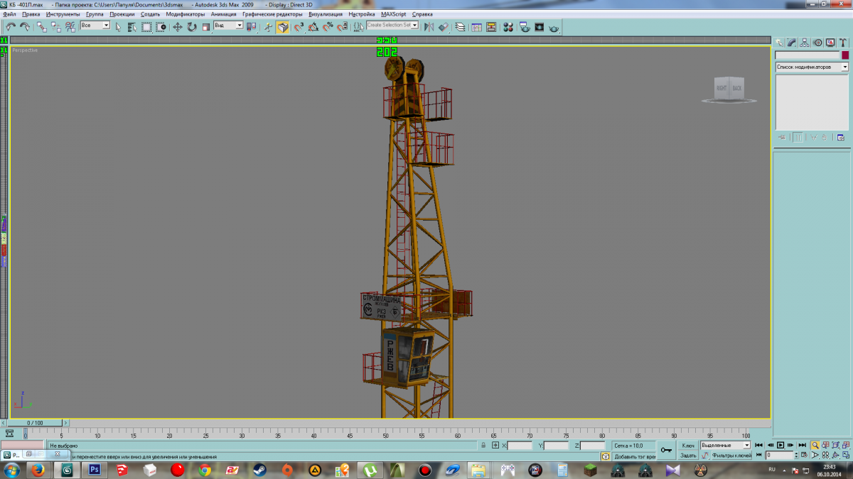The height and width of the screenshot is (479, 853).
Task: Click the current frame number field
Action: tap(780, 456)
